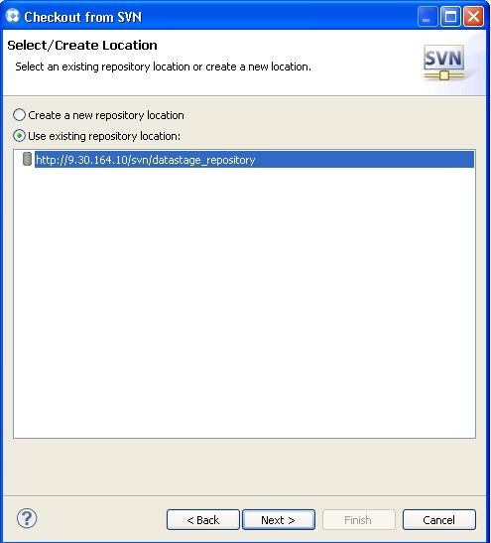The width and height of the screenshot is (491, 543).
Task: Open help via the question mark icon
Action: (x=27, y=518)
